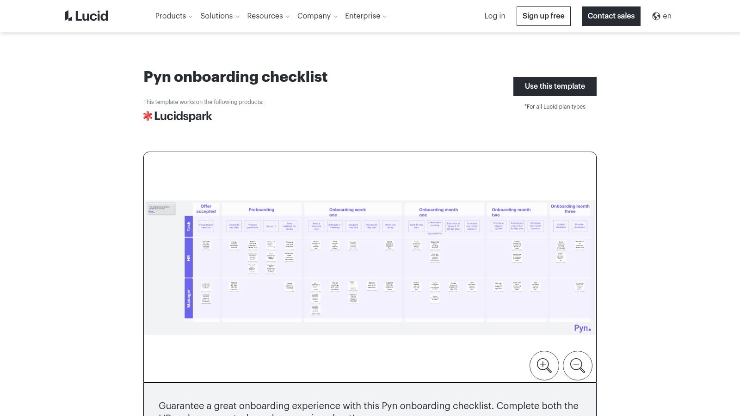Open the language selector globe icon
Image resolution: width=740 pixels, height=416 pixels.
[655, 16]
